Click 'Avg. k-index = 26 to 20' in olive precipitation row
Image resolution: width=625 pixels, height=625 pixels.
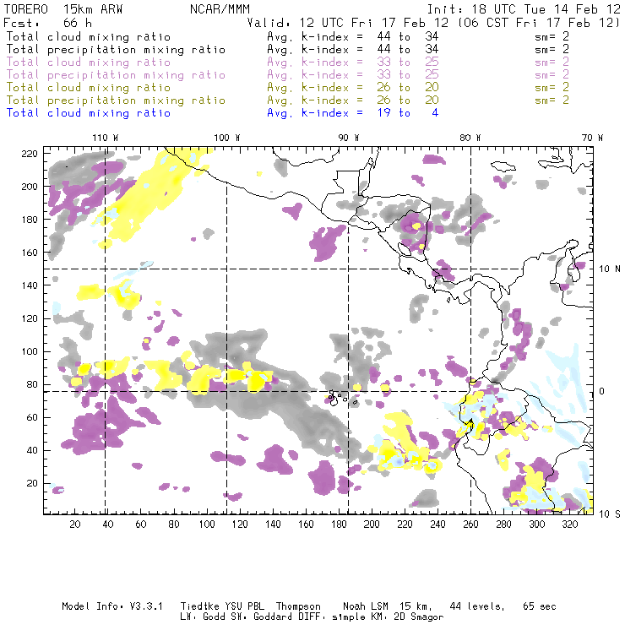point(353,100)
